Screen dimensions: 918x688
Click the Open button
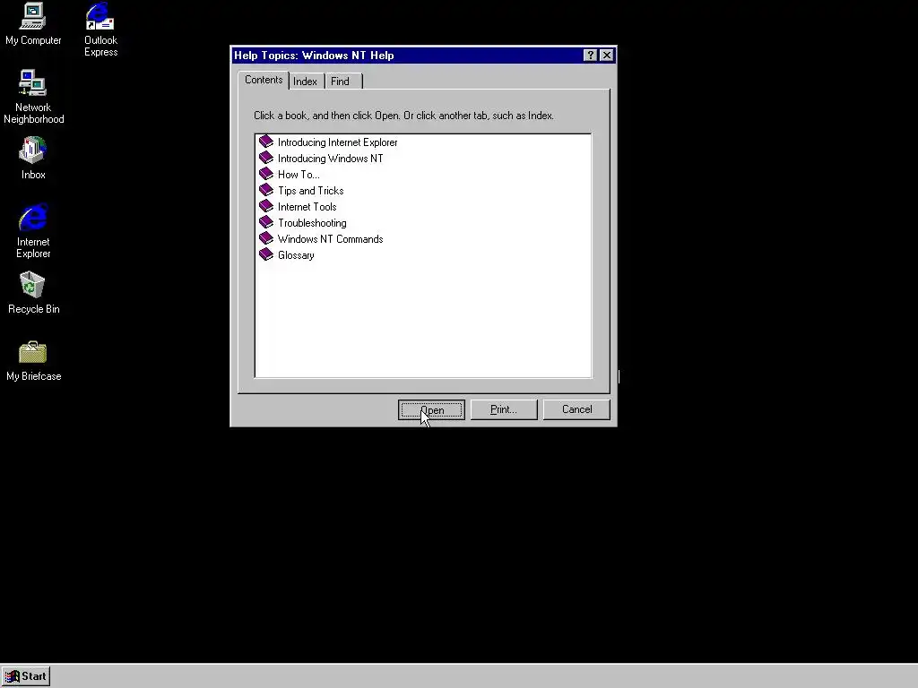coord(431,409)
